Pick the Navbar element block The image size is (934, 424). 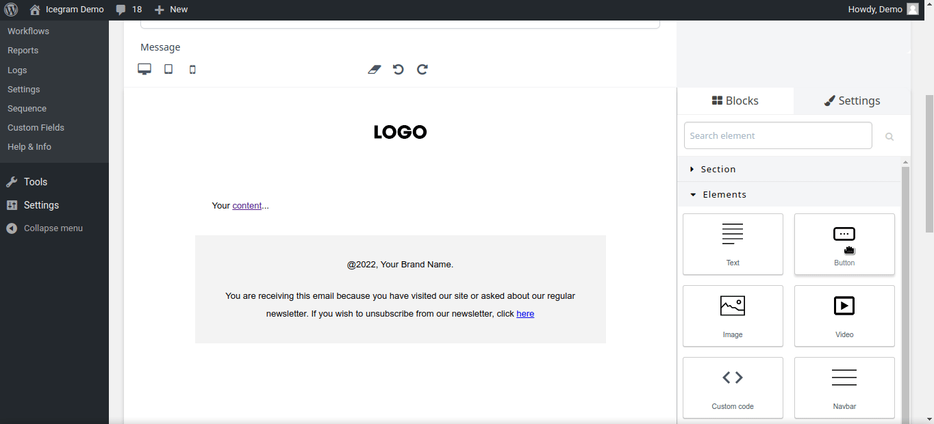(844, 388)
